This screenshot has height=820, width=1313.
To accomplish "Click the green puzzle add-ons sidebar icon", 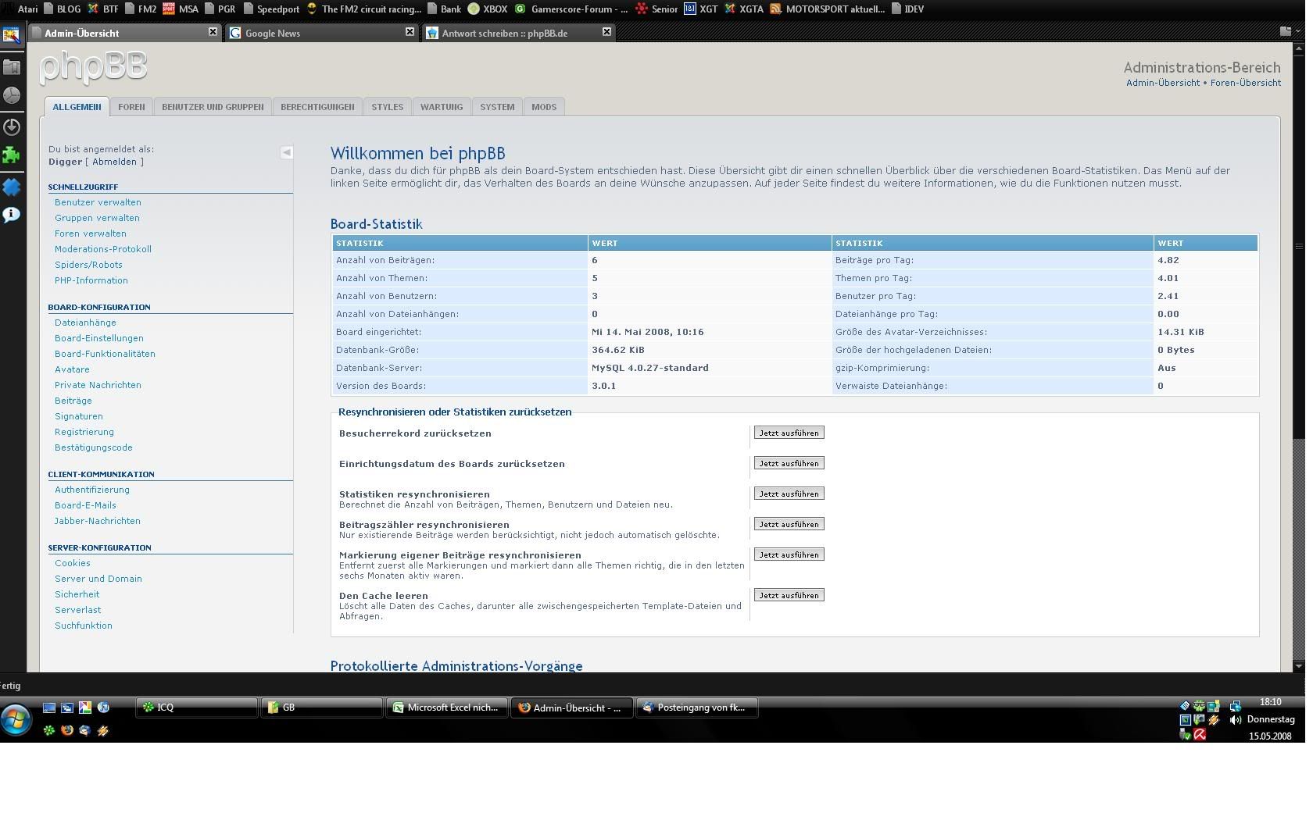I will click(x=12, y=155).
